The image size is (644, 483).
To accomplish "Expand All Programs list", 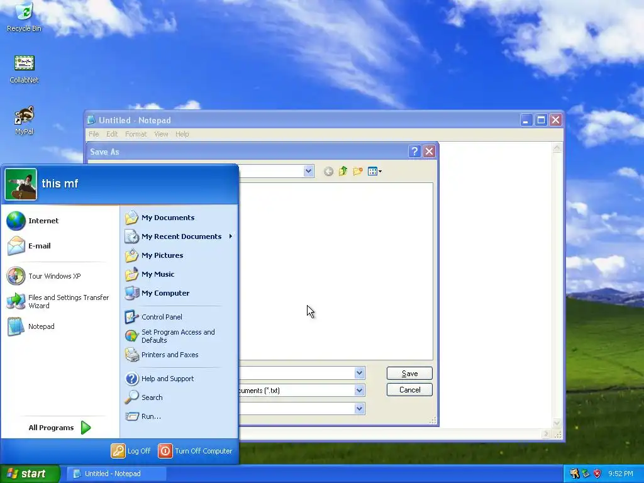I will [x=60, y=428].
